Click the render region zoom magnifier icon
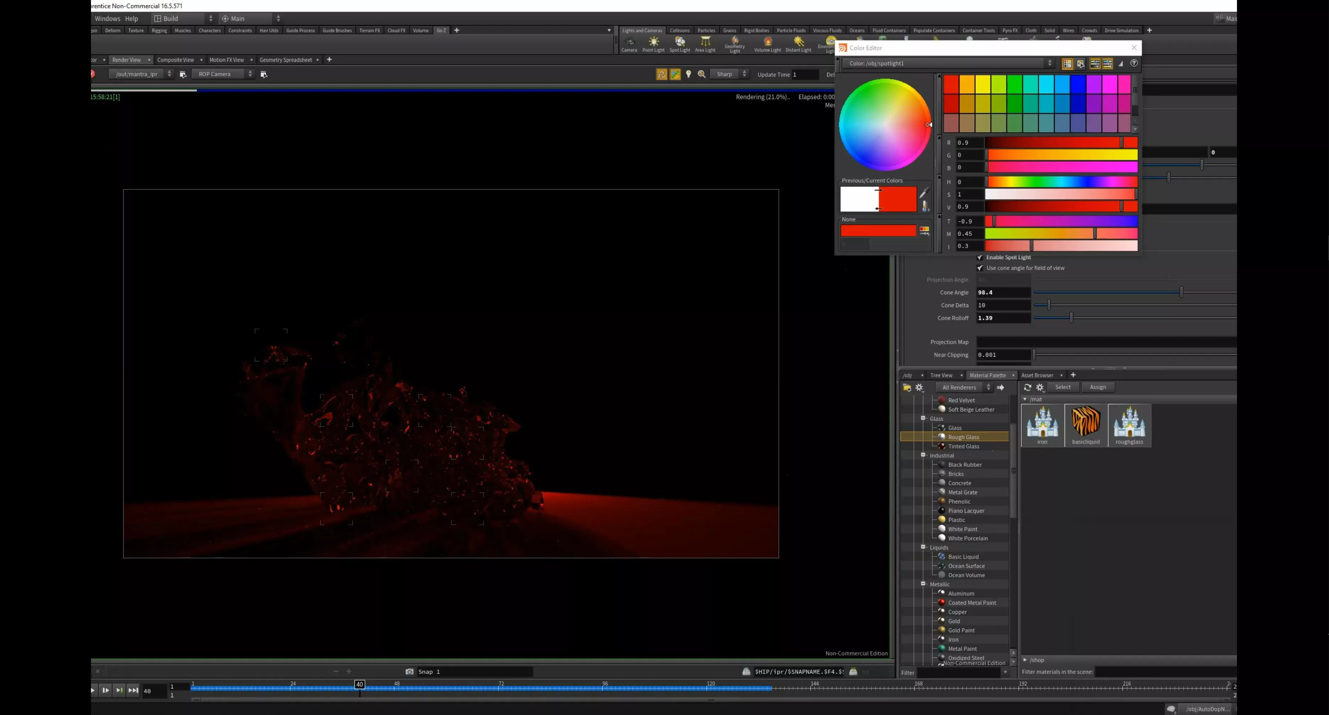 pyautogui.click(x=702, y=74)
